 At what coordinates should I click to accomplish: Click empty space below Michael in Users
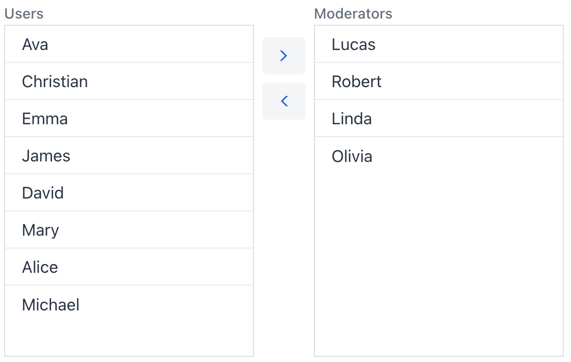pos(129,339)
